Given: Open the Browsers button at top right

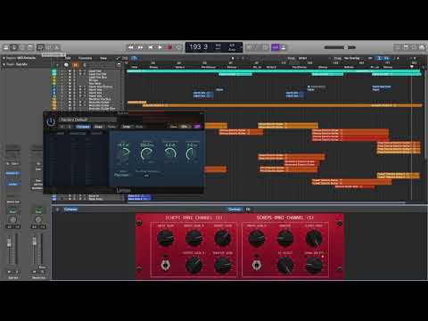Looking at the screenshot, I should click(x=422, y=47).
